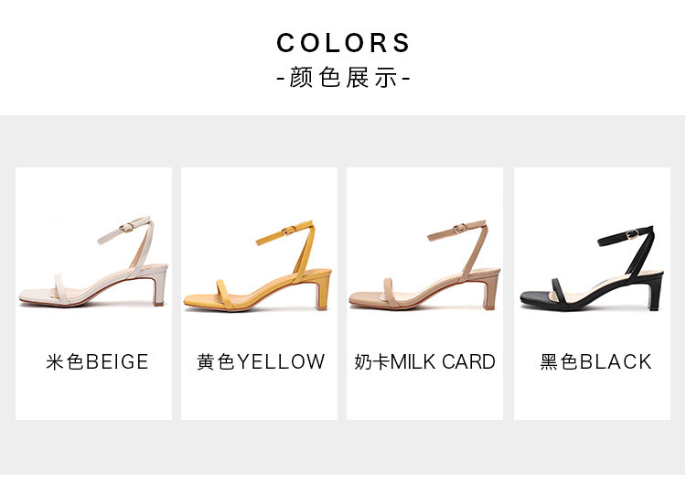Click the milk card sandal's toe strap
Viewport: 686px width, 484px height.
(389, 293)
